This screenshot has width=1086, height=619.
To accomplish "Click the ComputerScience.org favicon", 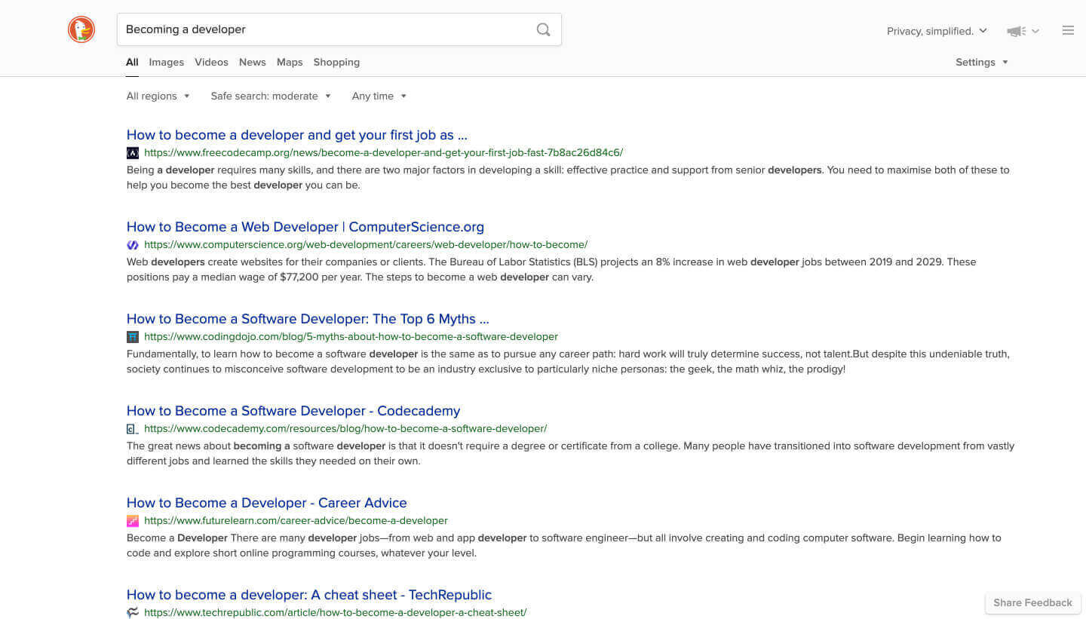I will point(133,244).
